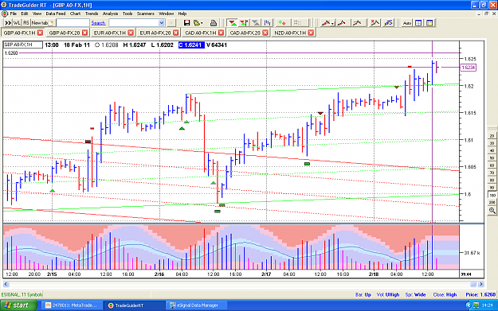498x311 pixels.
Task: Close the CAD A0-FX,20 tab
Action: [265, 33]
